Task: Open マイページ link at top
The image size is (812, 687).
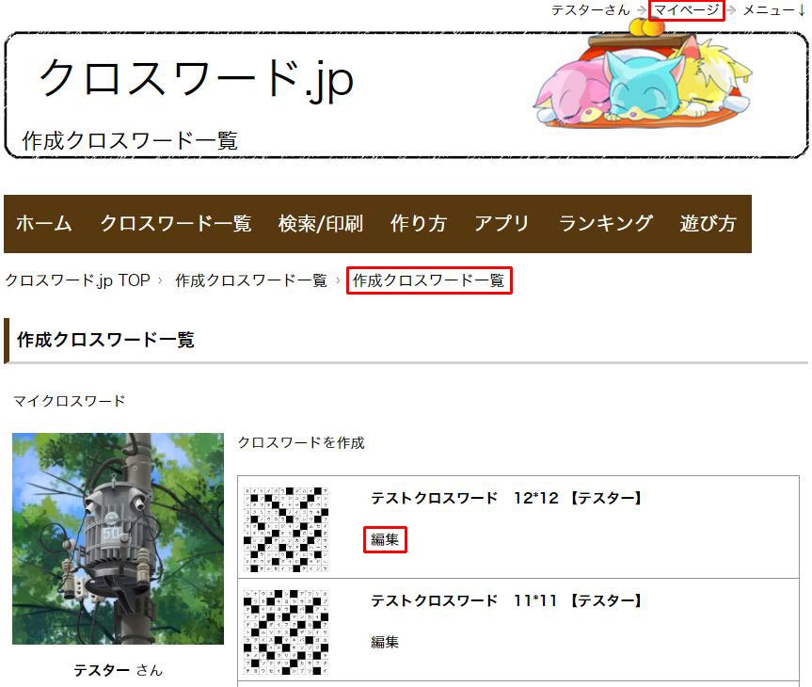Action: (686, 9)
